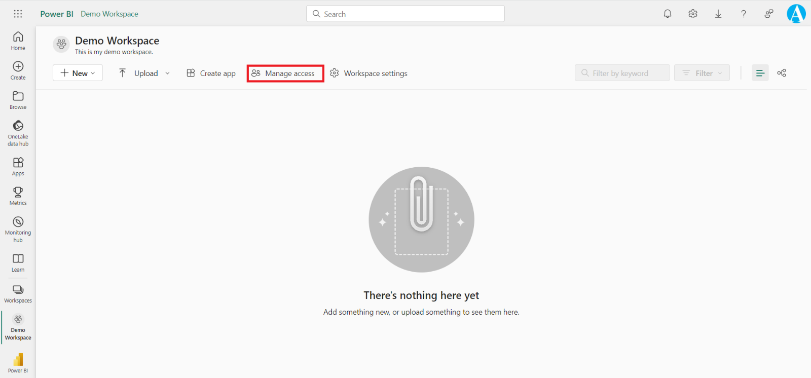
Task: Open Workspaces in the sidebar
Action: [x=18, y=293]
